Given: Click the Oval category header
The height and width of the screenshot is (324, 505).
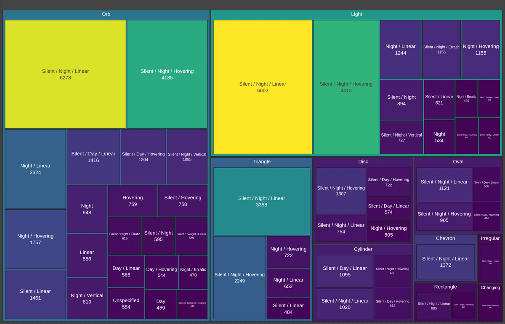Looking at the screenshot, I should point(458,162).
